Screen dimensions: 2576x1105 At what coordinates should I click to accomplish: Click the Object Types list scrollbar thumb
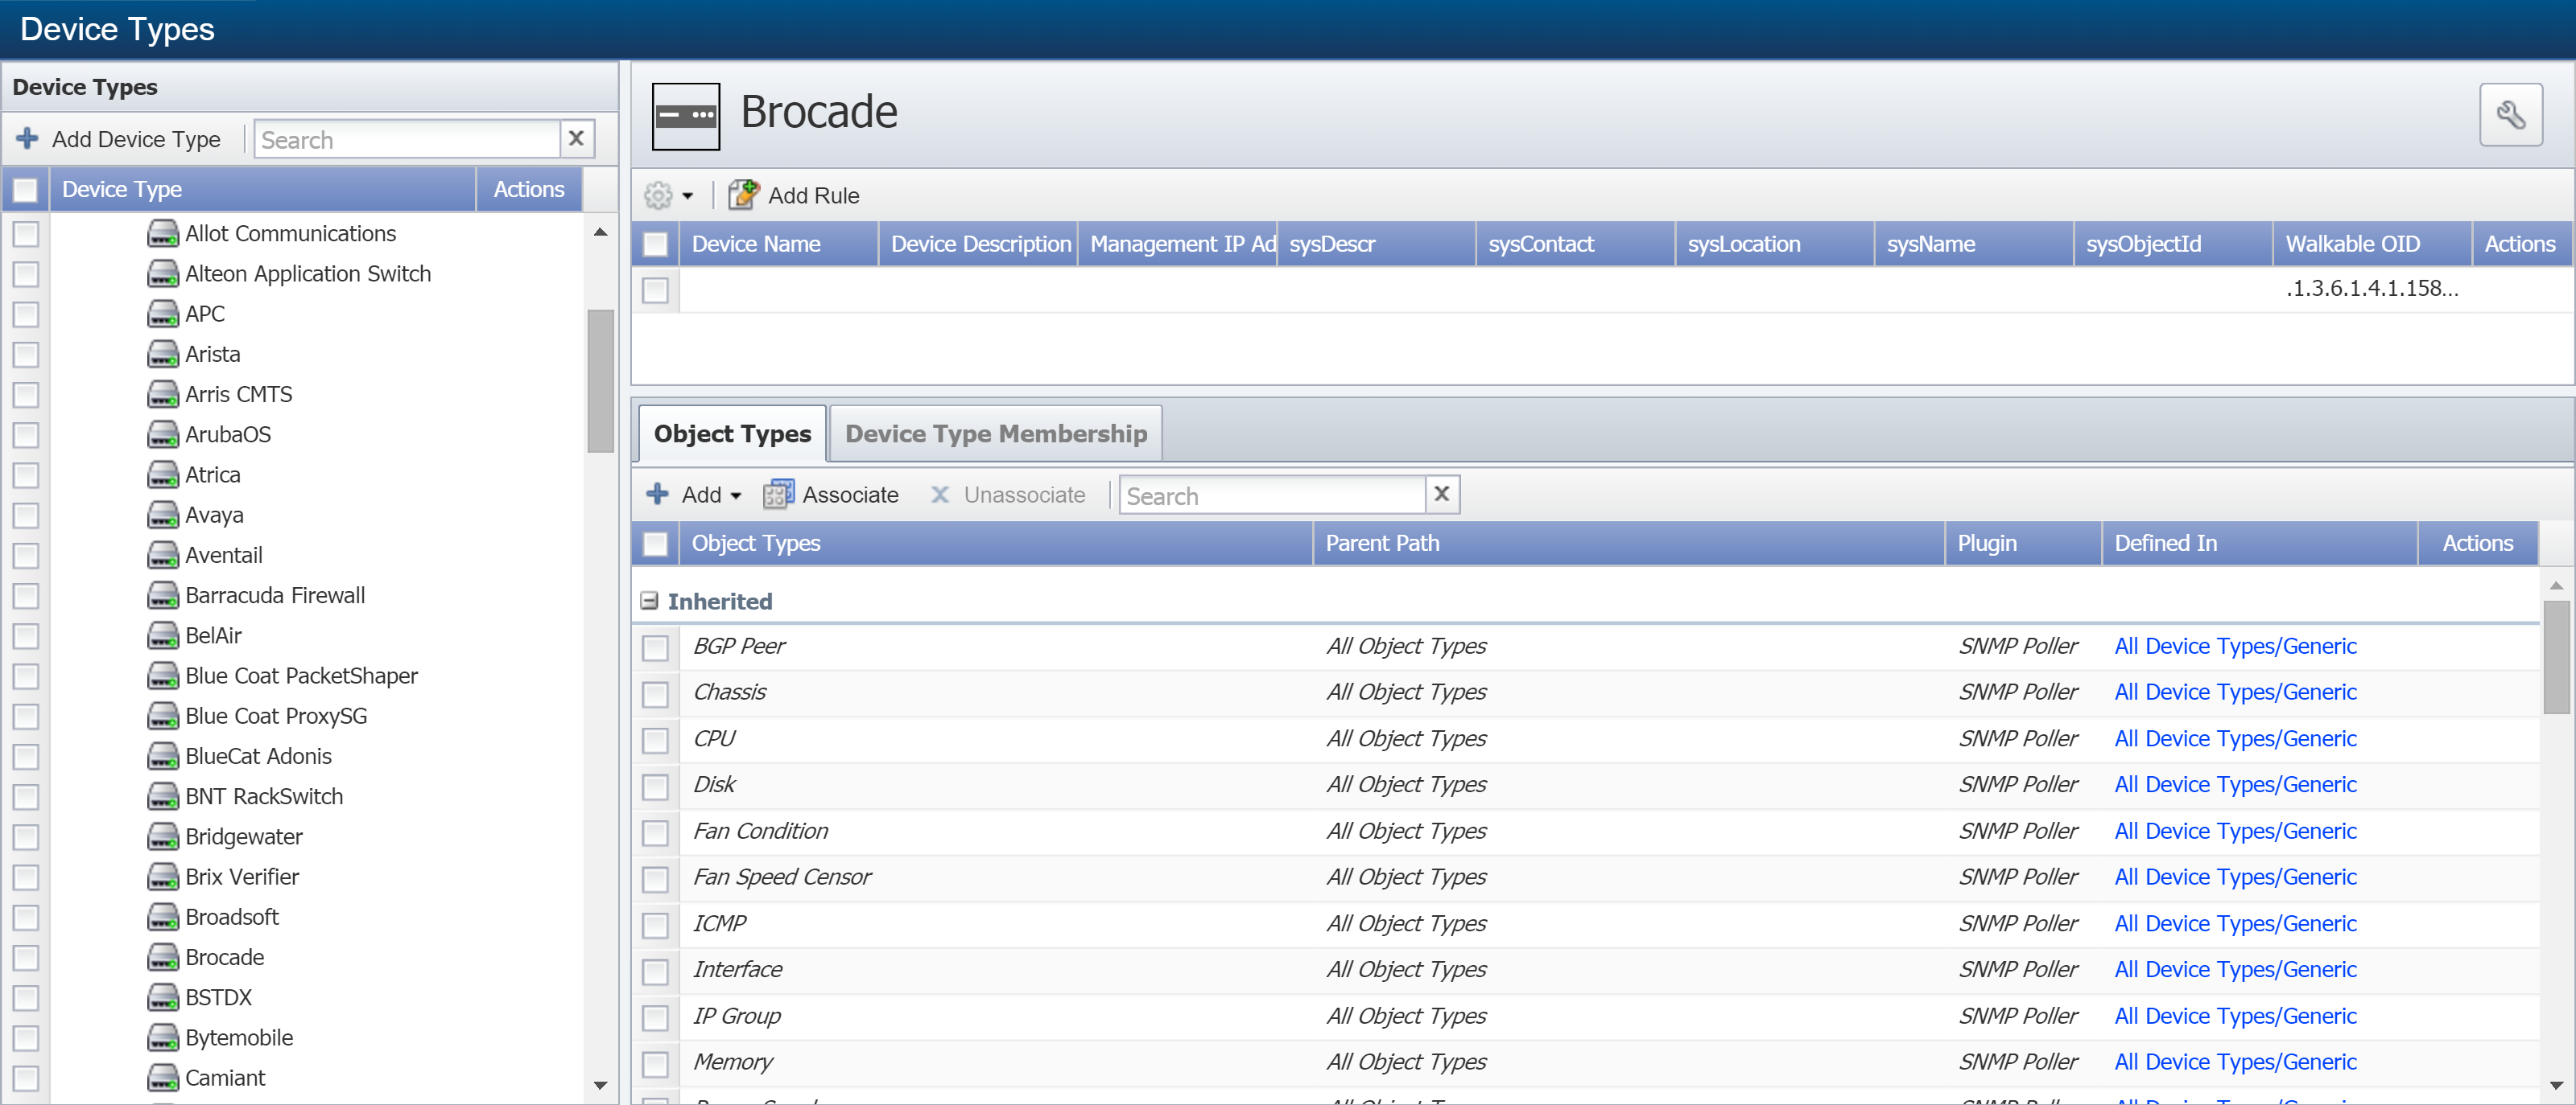(x=2556, y=657)
